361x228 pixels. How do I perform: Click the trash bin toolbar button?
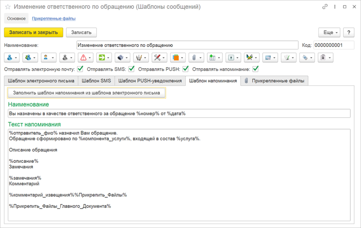pyautogui.click(x=325, y=58)
